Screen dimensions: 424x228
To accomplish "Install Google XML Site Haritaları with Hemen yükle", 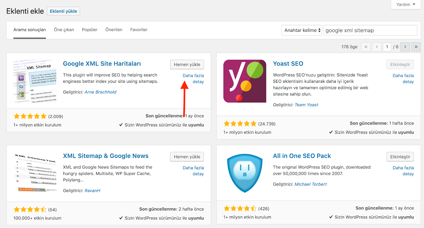I will [187, 64].
